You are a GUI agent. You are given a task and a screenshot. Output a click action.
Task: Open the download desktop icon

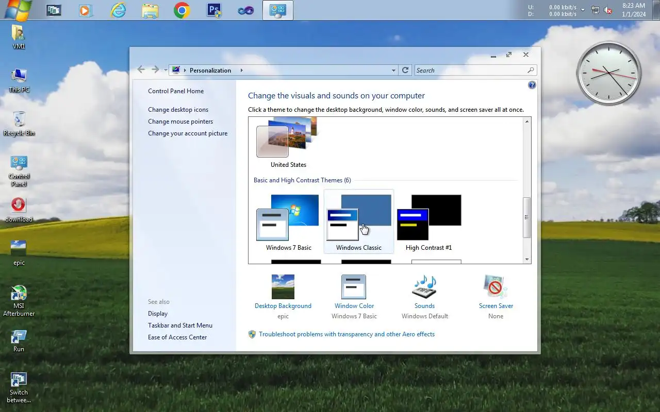pyautogui.click(x=19, y=210)
